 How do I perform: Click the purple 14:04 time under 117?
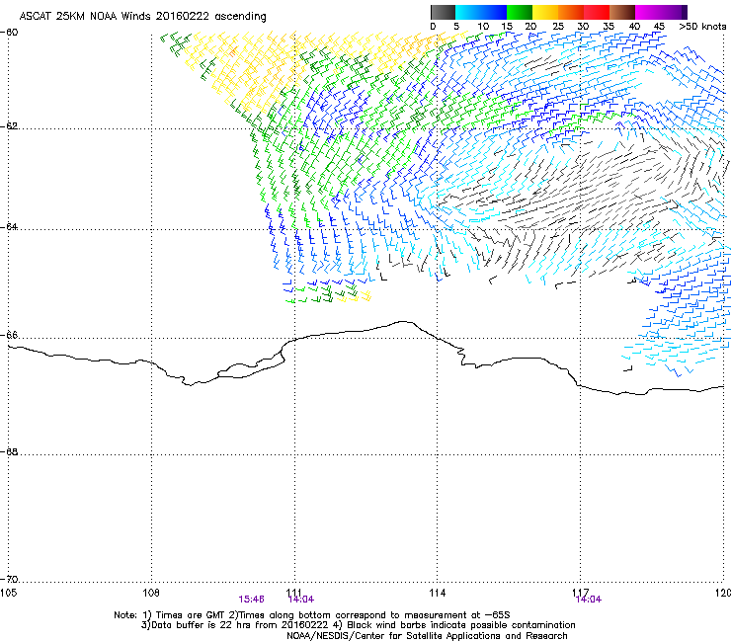coord(589,600)
